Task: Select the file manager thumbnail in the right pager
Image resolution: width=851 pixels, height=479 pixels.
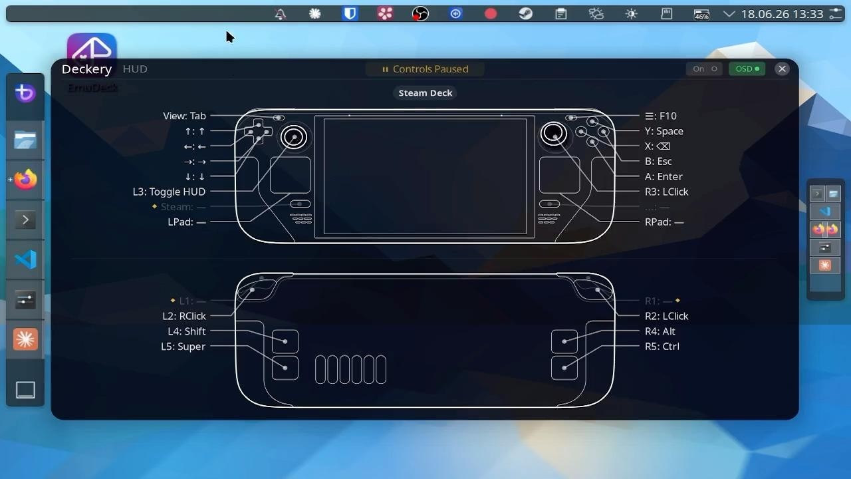Action: click(833, 194)
